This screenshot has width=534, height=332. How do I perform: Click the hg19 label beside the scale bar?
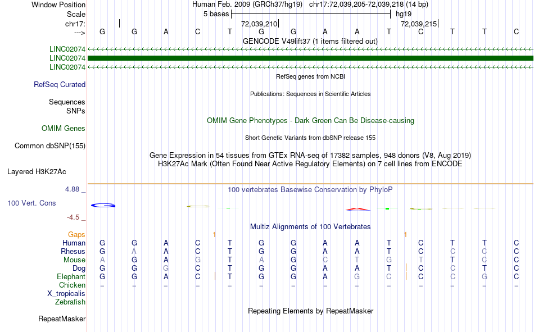404,14
